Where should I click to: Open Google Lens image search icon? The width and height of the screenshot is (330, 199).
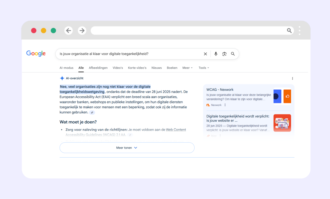point(224,54)
